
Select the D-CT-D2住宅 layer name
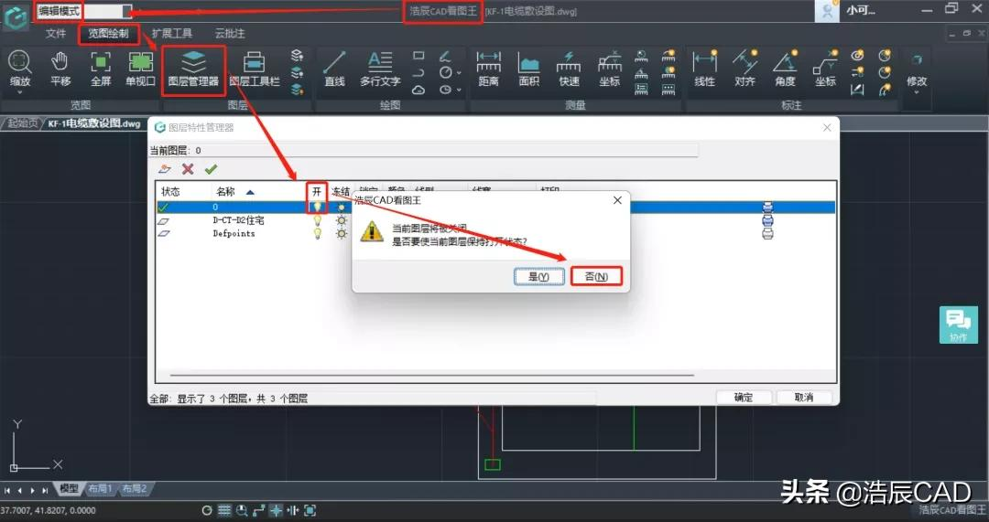[238, 220]
